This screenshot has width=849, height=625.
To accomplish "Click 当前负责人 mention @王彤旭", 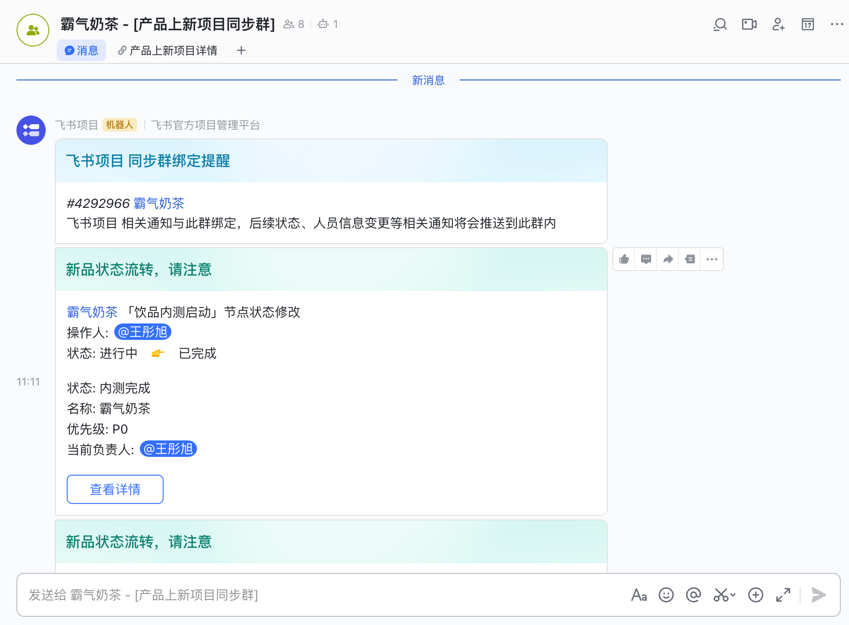I will click(168, 449).
